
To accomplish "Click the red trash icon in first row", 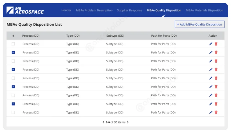I will click(x=216, y=44).
